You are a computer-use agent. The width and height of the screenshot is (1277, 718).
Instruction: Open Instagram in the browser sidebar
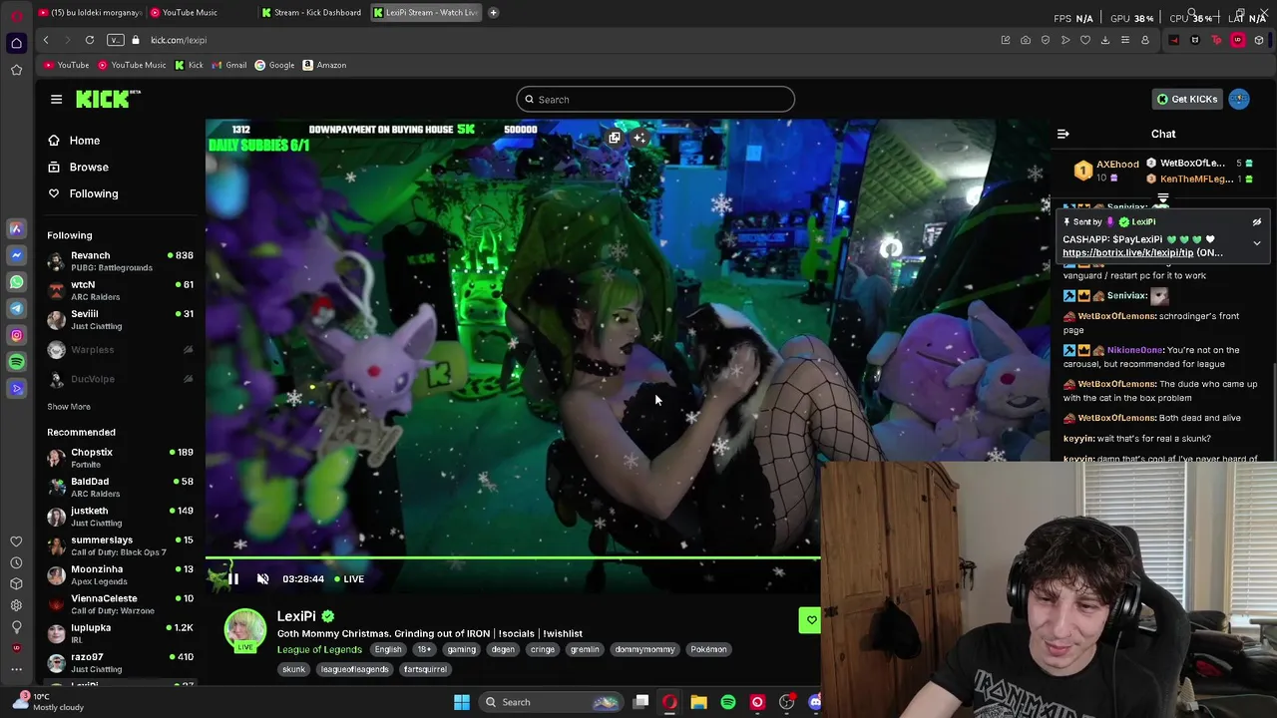pyautogui.click(x=16, y=335)
